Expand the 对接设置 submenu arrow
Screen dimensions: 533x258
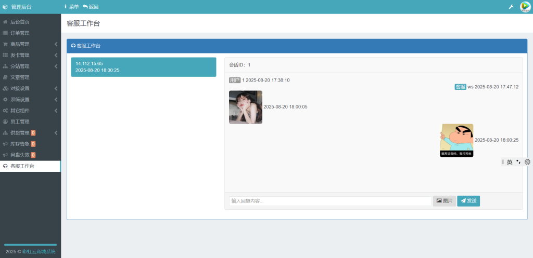(x=56, y=88)
